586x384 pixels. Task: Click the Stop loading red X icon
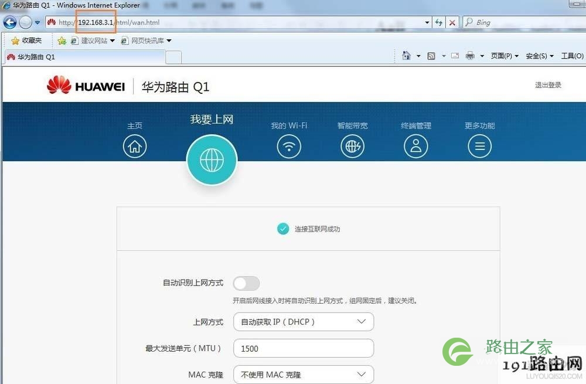[452, 22]
